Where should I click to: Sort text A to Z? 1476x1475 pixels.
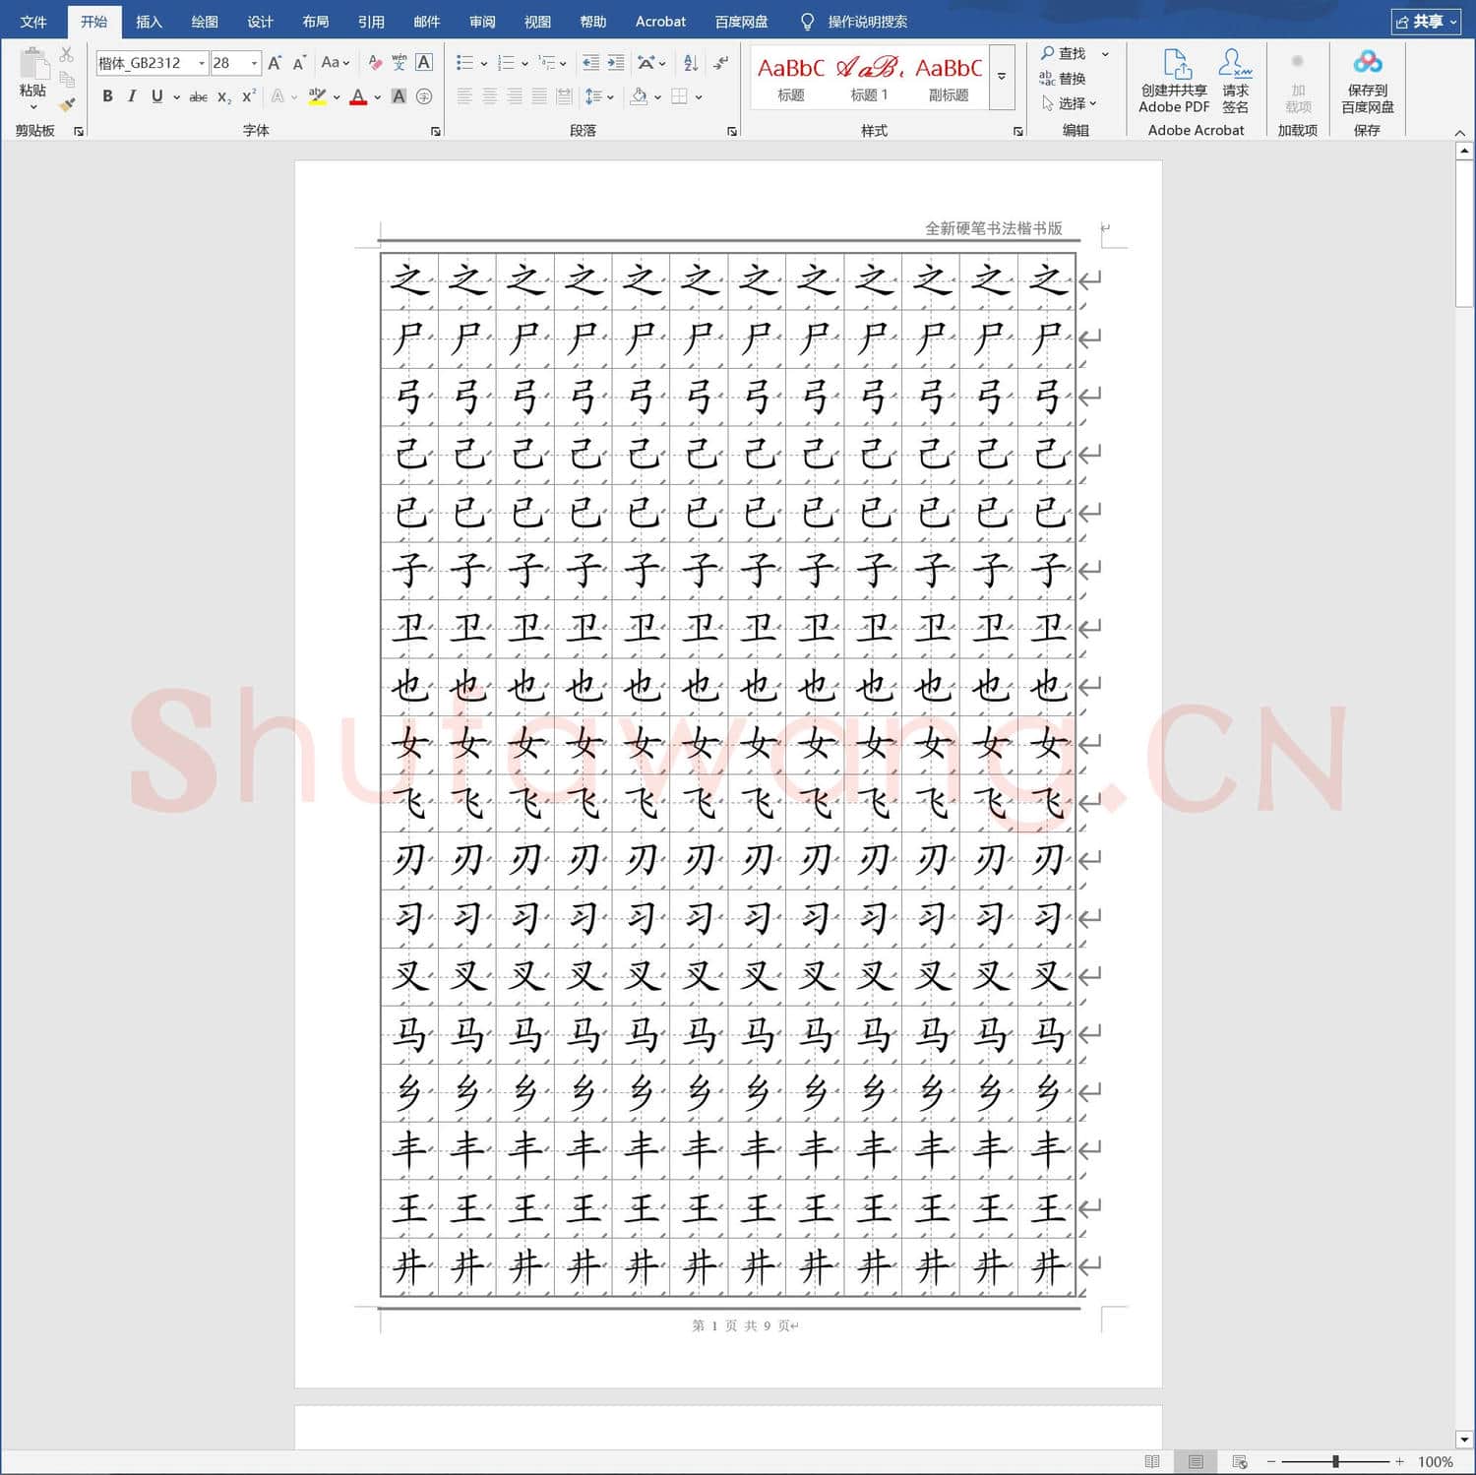[691, 63]
